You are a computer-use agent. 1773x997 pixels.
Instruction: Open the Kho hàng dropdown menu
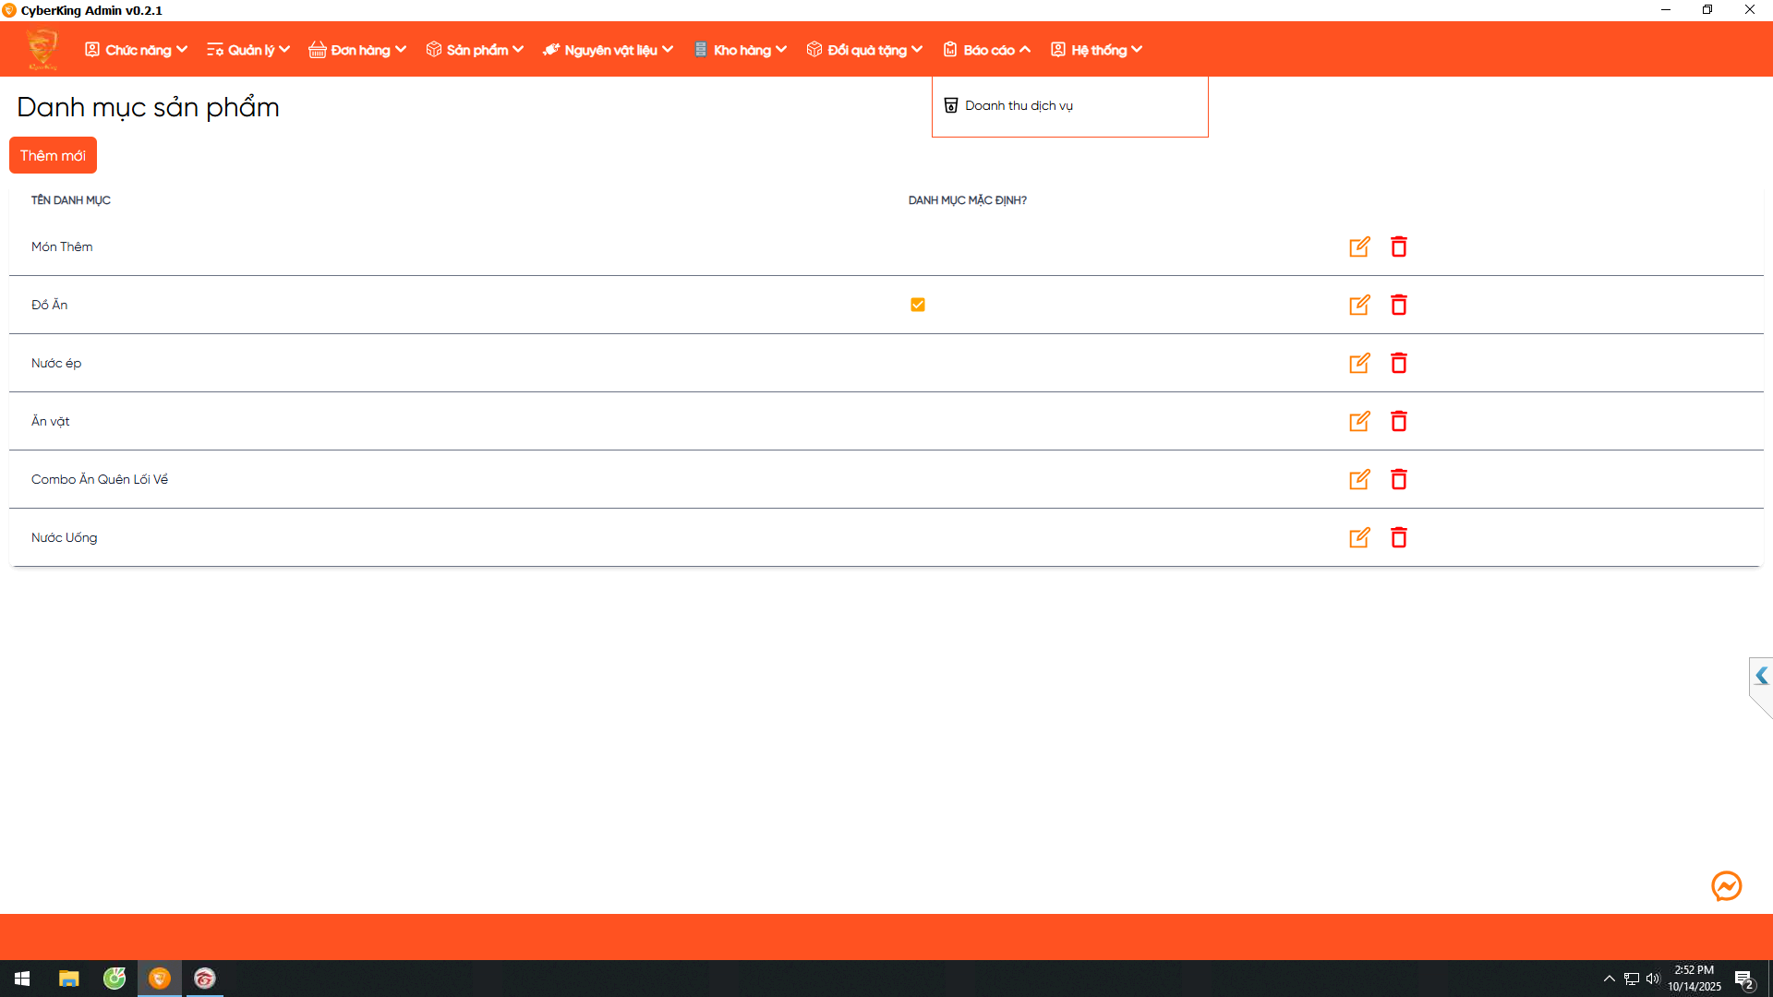click(741, 50)
